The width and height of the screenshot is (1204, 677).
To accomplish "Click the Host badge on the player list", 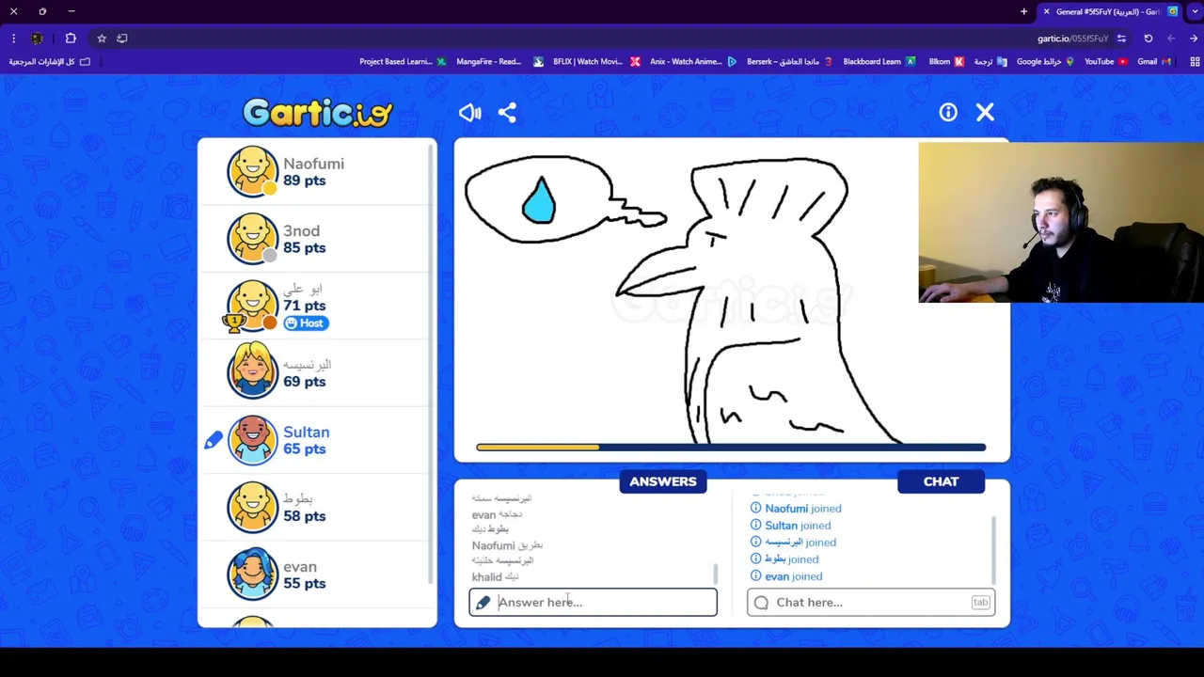I will pyautogui.click(x=305, y=323).
